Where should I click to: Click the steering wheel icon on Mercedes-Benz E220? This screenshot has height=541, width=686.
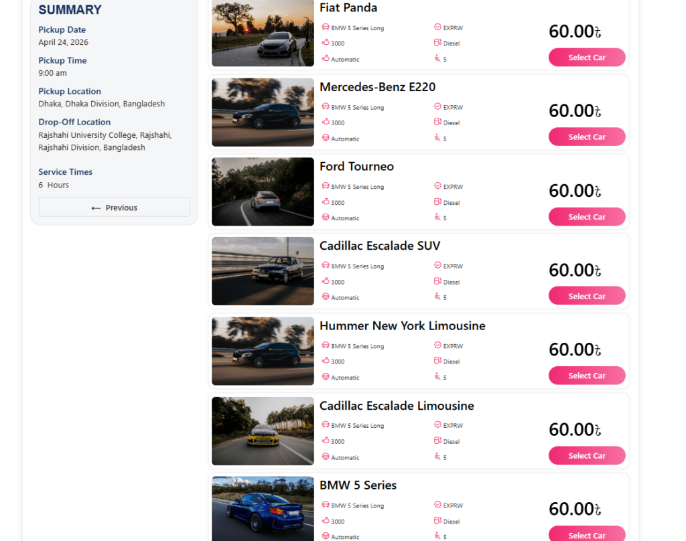(x=326, y=138)
